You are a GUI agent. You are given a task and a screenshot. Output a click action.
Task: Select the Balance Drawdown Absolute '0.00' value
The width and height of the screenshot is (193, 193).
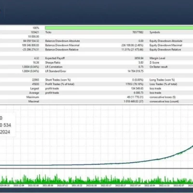coord(141,41)
